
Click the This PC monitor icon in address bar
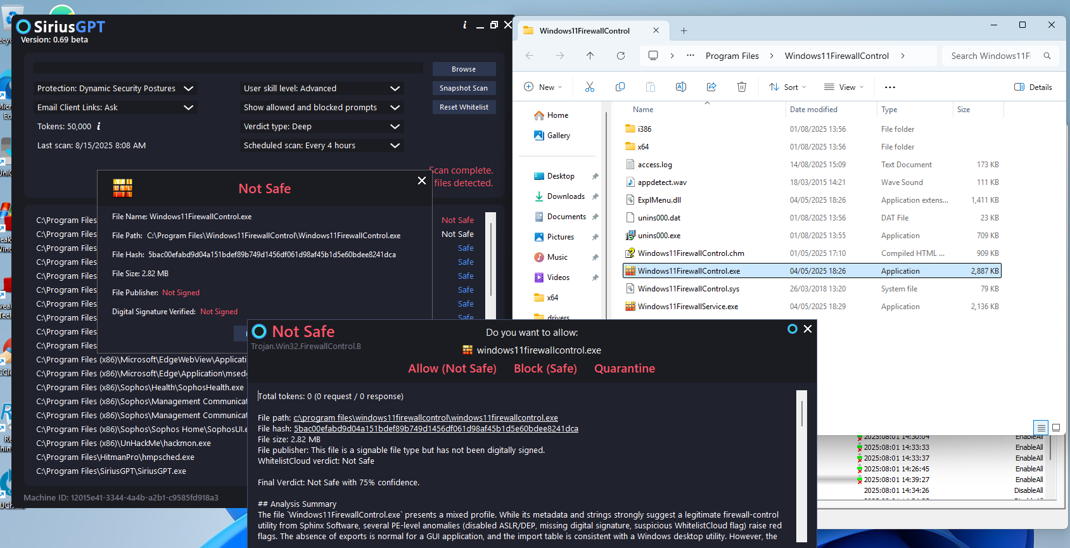(x=653, y=56)
